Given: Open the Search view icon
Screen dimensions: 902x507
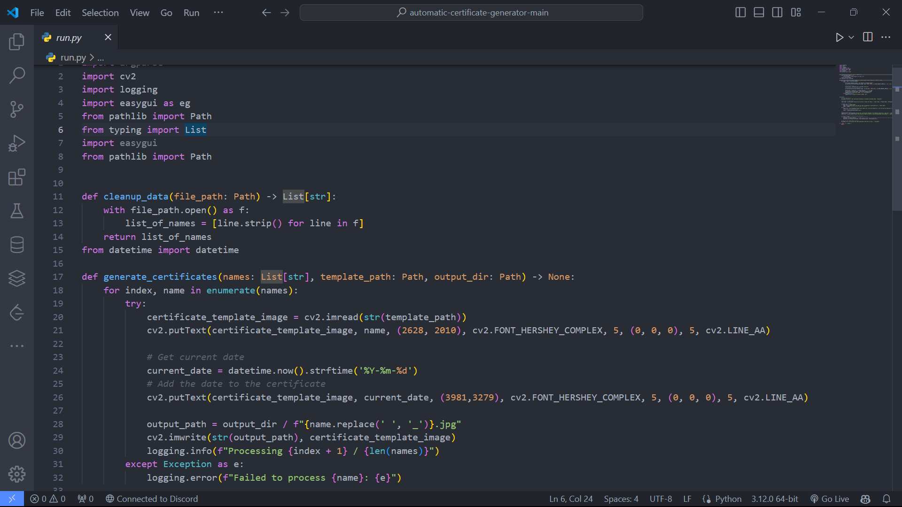Looking at the screenshot, I should point(17,75).
